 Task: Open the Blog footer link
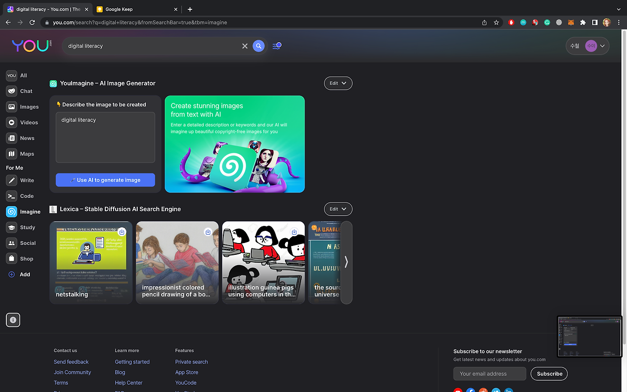(120, 372)
